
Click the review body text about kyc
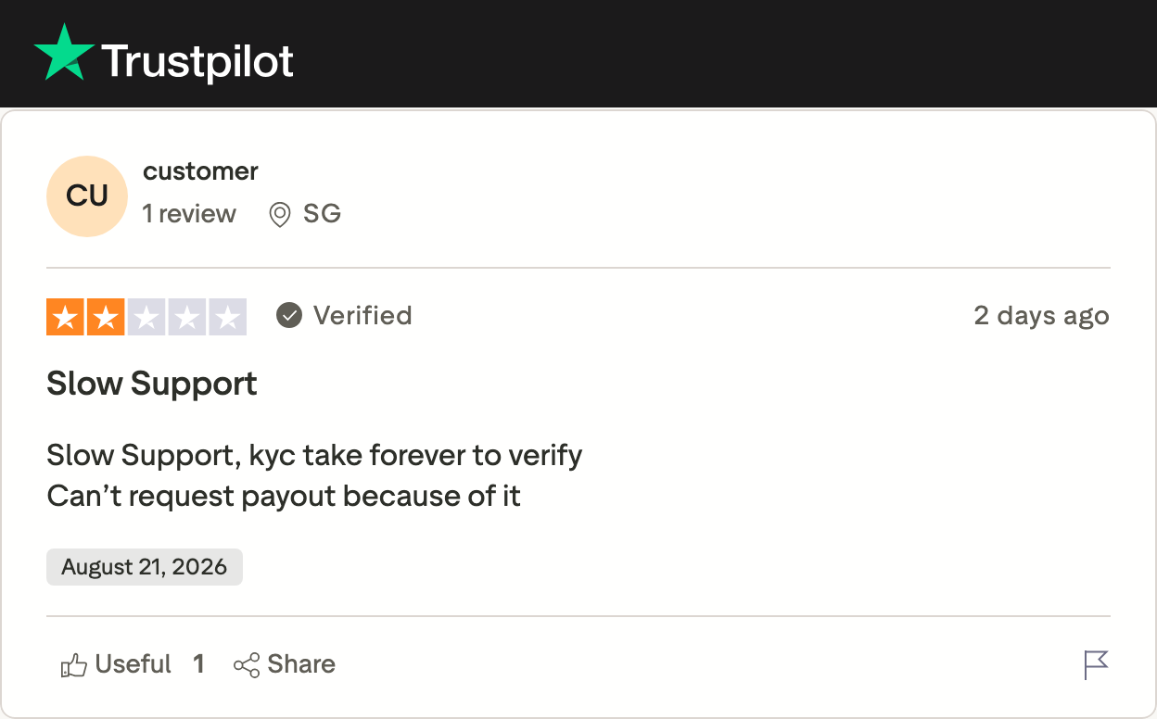coord(314,476)
